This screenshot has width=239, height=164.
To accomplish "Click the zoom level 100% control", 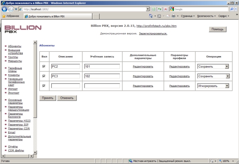I will click(227, 161).
